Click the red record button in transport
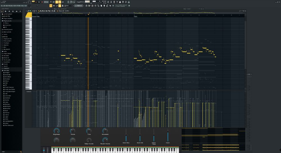Screen dimensions: 281x153 coord(42,2)
